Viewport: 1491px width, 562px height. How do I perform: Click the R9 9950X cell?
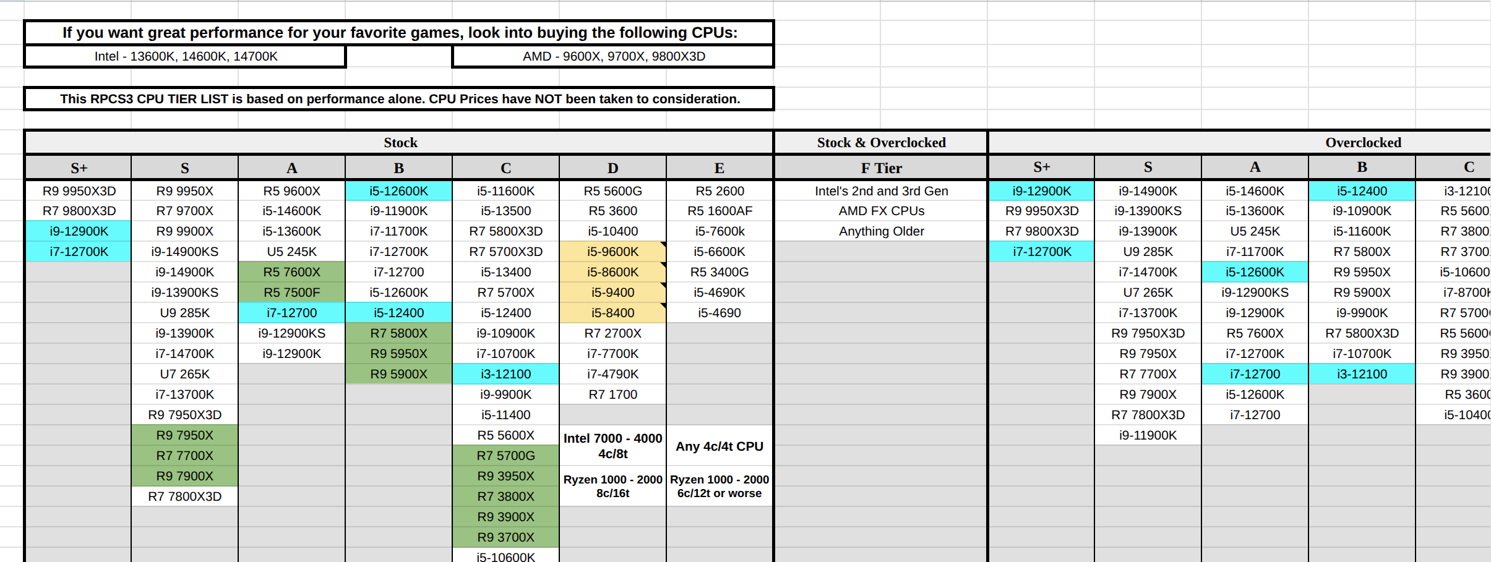click(184, 191)
